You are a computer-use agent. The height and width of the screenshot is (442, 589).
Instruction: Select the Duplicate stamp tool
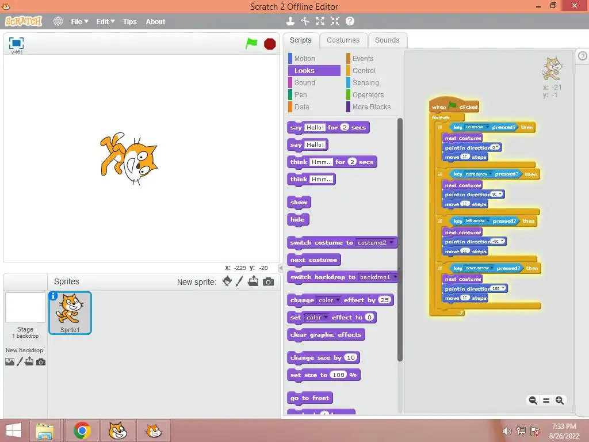tap(290, 21)
